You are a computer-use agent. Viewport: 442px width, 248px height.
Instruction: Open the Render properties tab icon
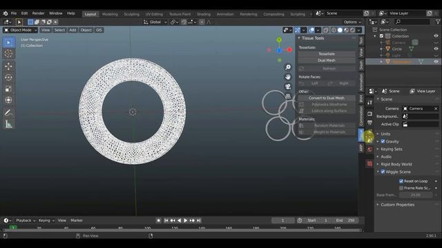click(x=370, y=114)
